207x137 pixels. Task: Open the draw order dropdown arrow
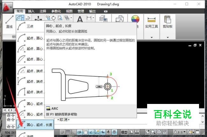point(71,17)
